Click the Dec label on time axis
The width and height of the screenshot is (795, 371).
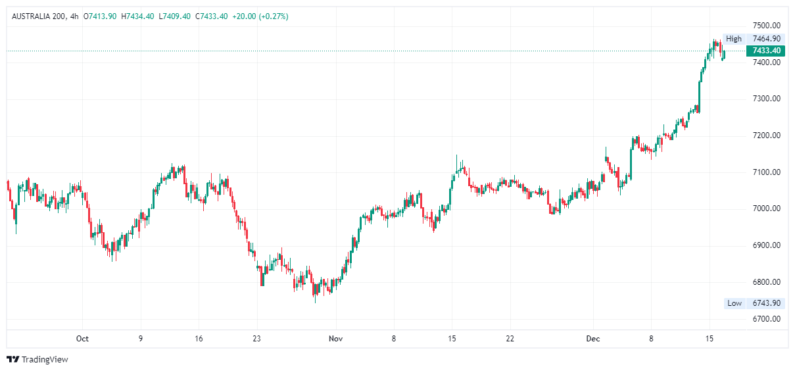593,339
